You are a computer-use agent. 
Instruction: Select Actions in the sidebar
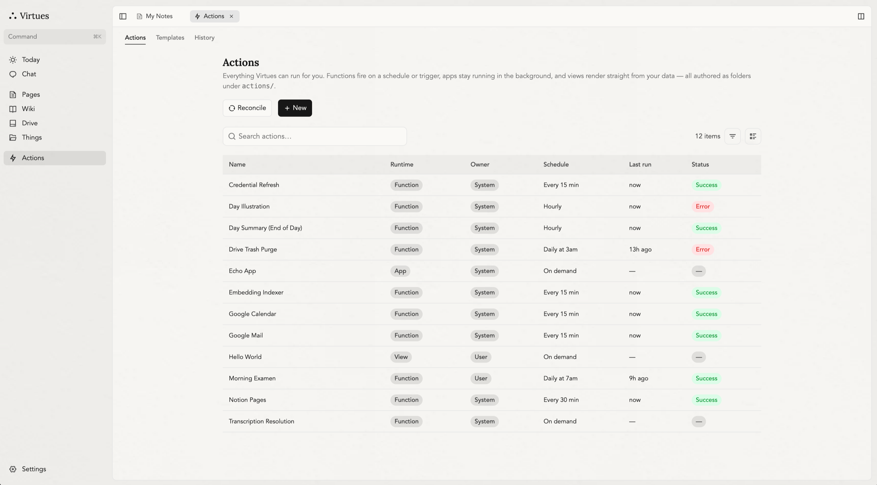coord(55,158)
